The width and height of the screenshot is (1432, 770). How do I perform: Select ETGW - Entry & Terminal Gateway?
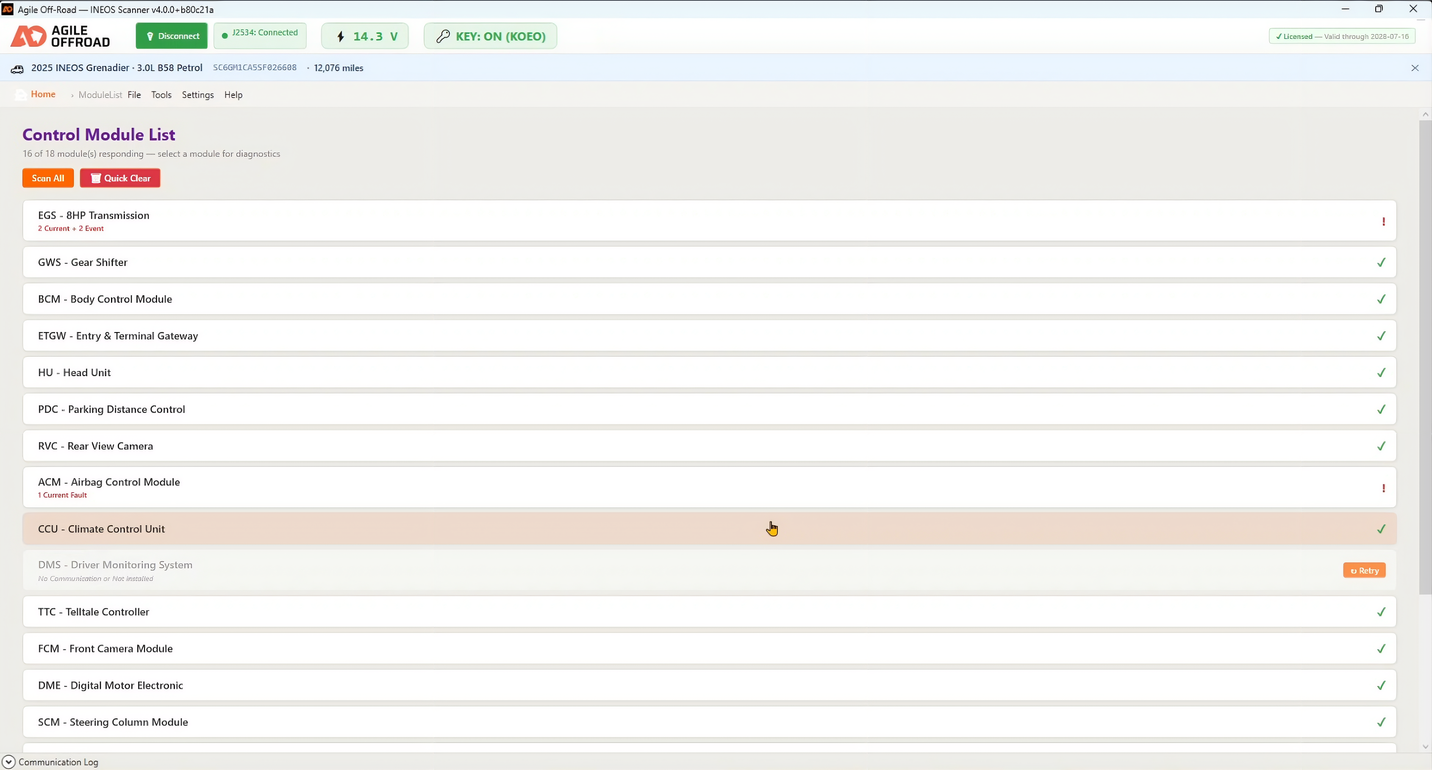709,335
